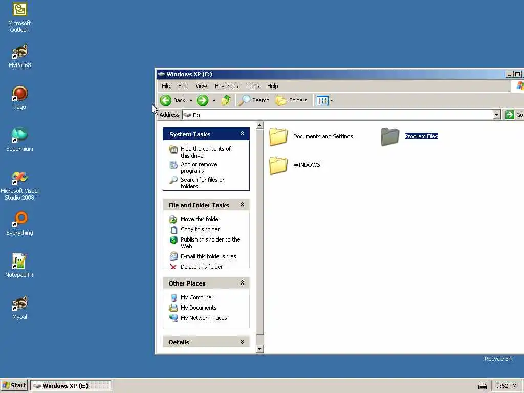
Task: Open the Search pane in the toolbar
Action: coord(254,100)
